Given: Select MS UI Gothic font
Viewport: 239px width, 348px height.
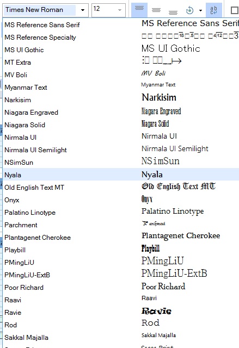Looking at the screenshot, I should pos(121,49).
